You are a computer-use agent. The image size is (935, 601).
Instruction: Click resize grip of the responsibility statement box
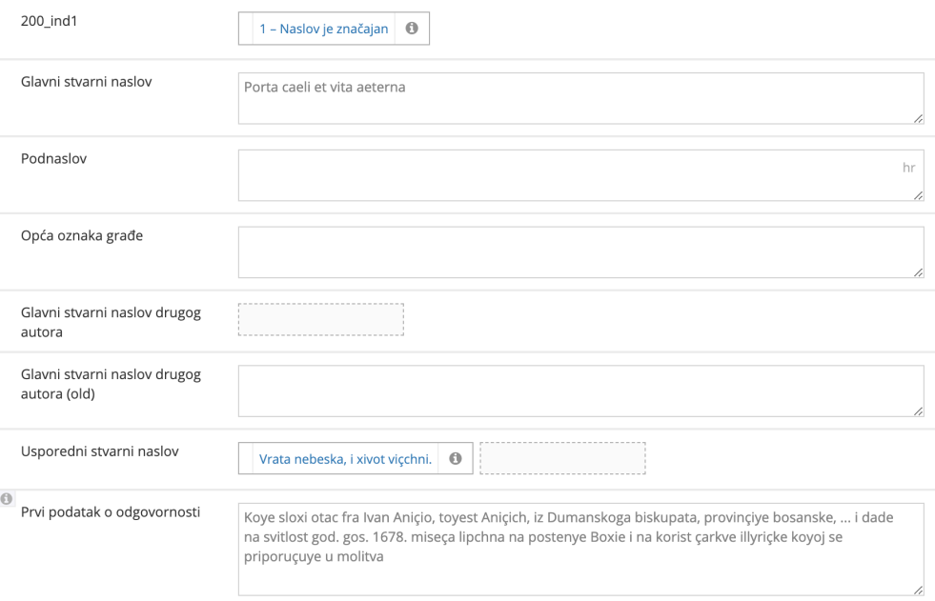point(920,590)
